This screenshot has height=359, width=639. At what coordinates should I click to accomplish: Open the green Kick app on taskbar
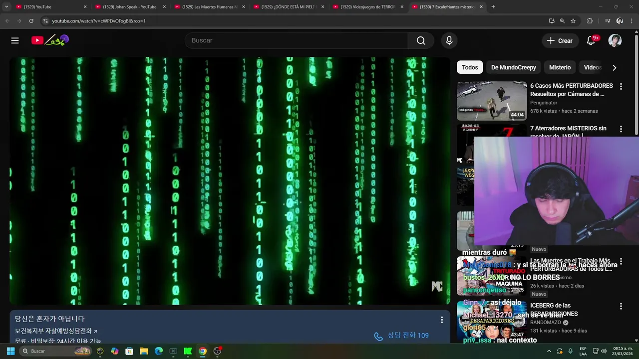188,351
